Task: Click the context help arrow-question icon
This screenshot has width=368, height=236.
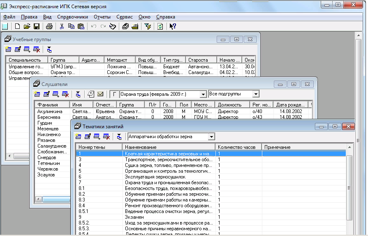Action: click(173, 27)
